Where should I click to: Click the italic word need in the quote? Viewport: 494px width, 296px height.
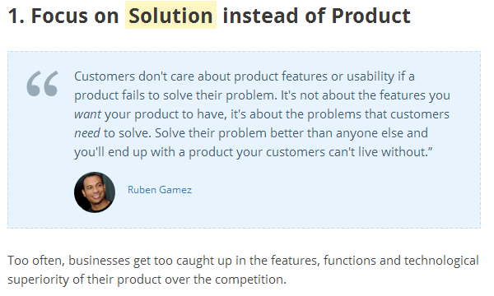click(x=87, y=133)
